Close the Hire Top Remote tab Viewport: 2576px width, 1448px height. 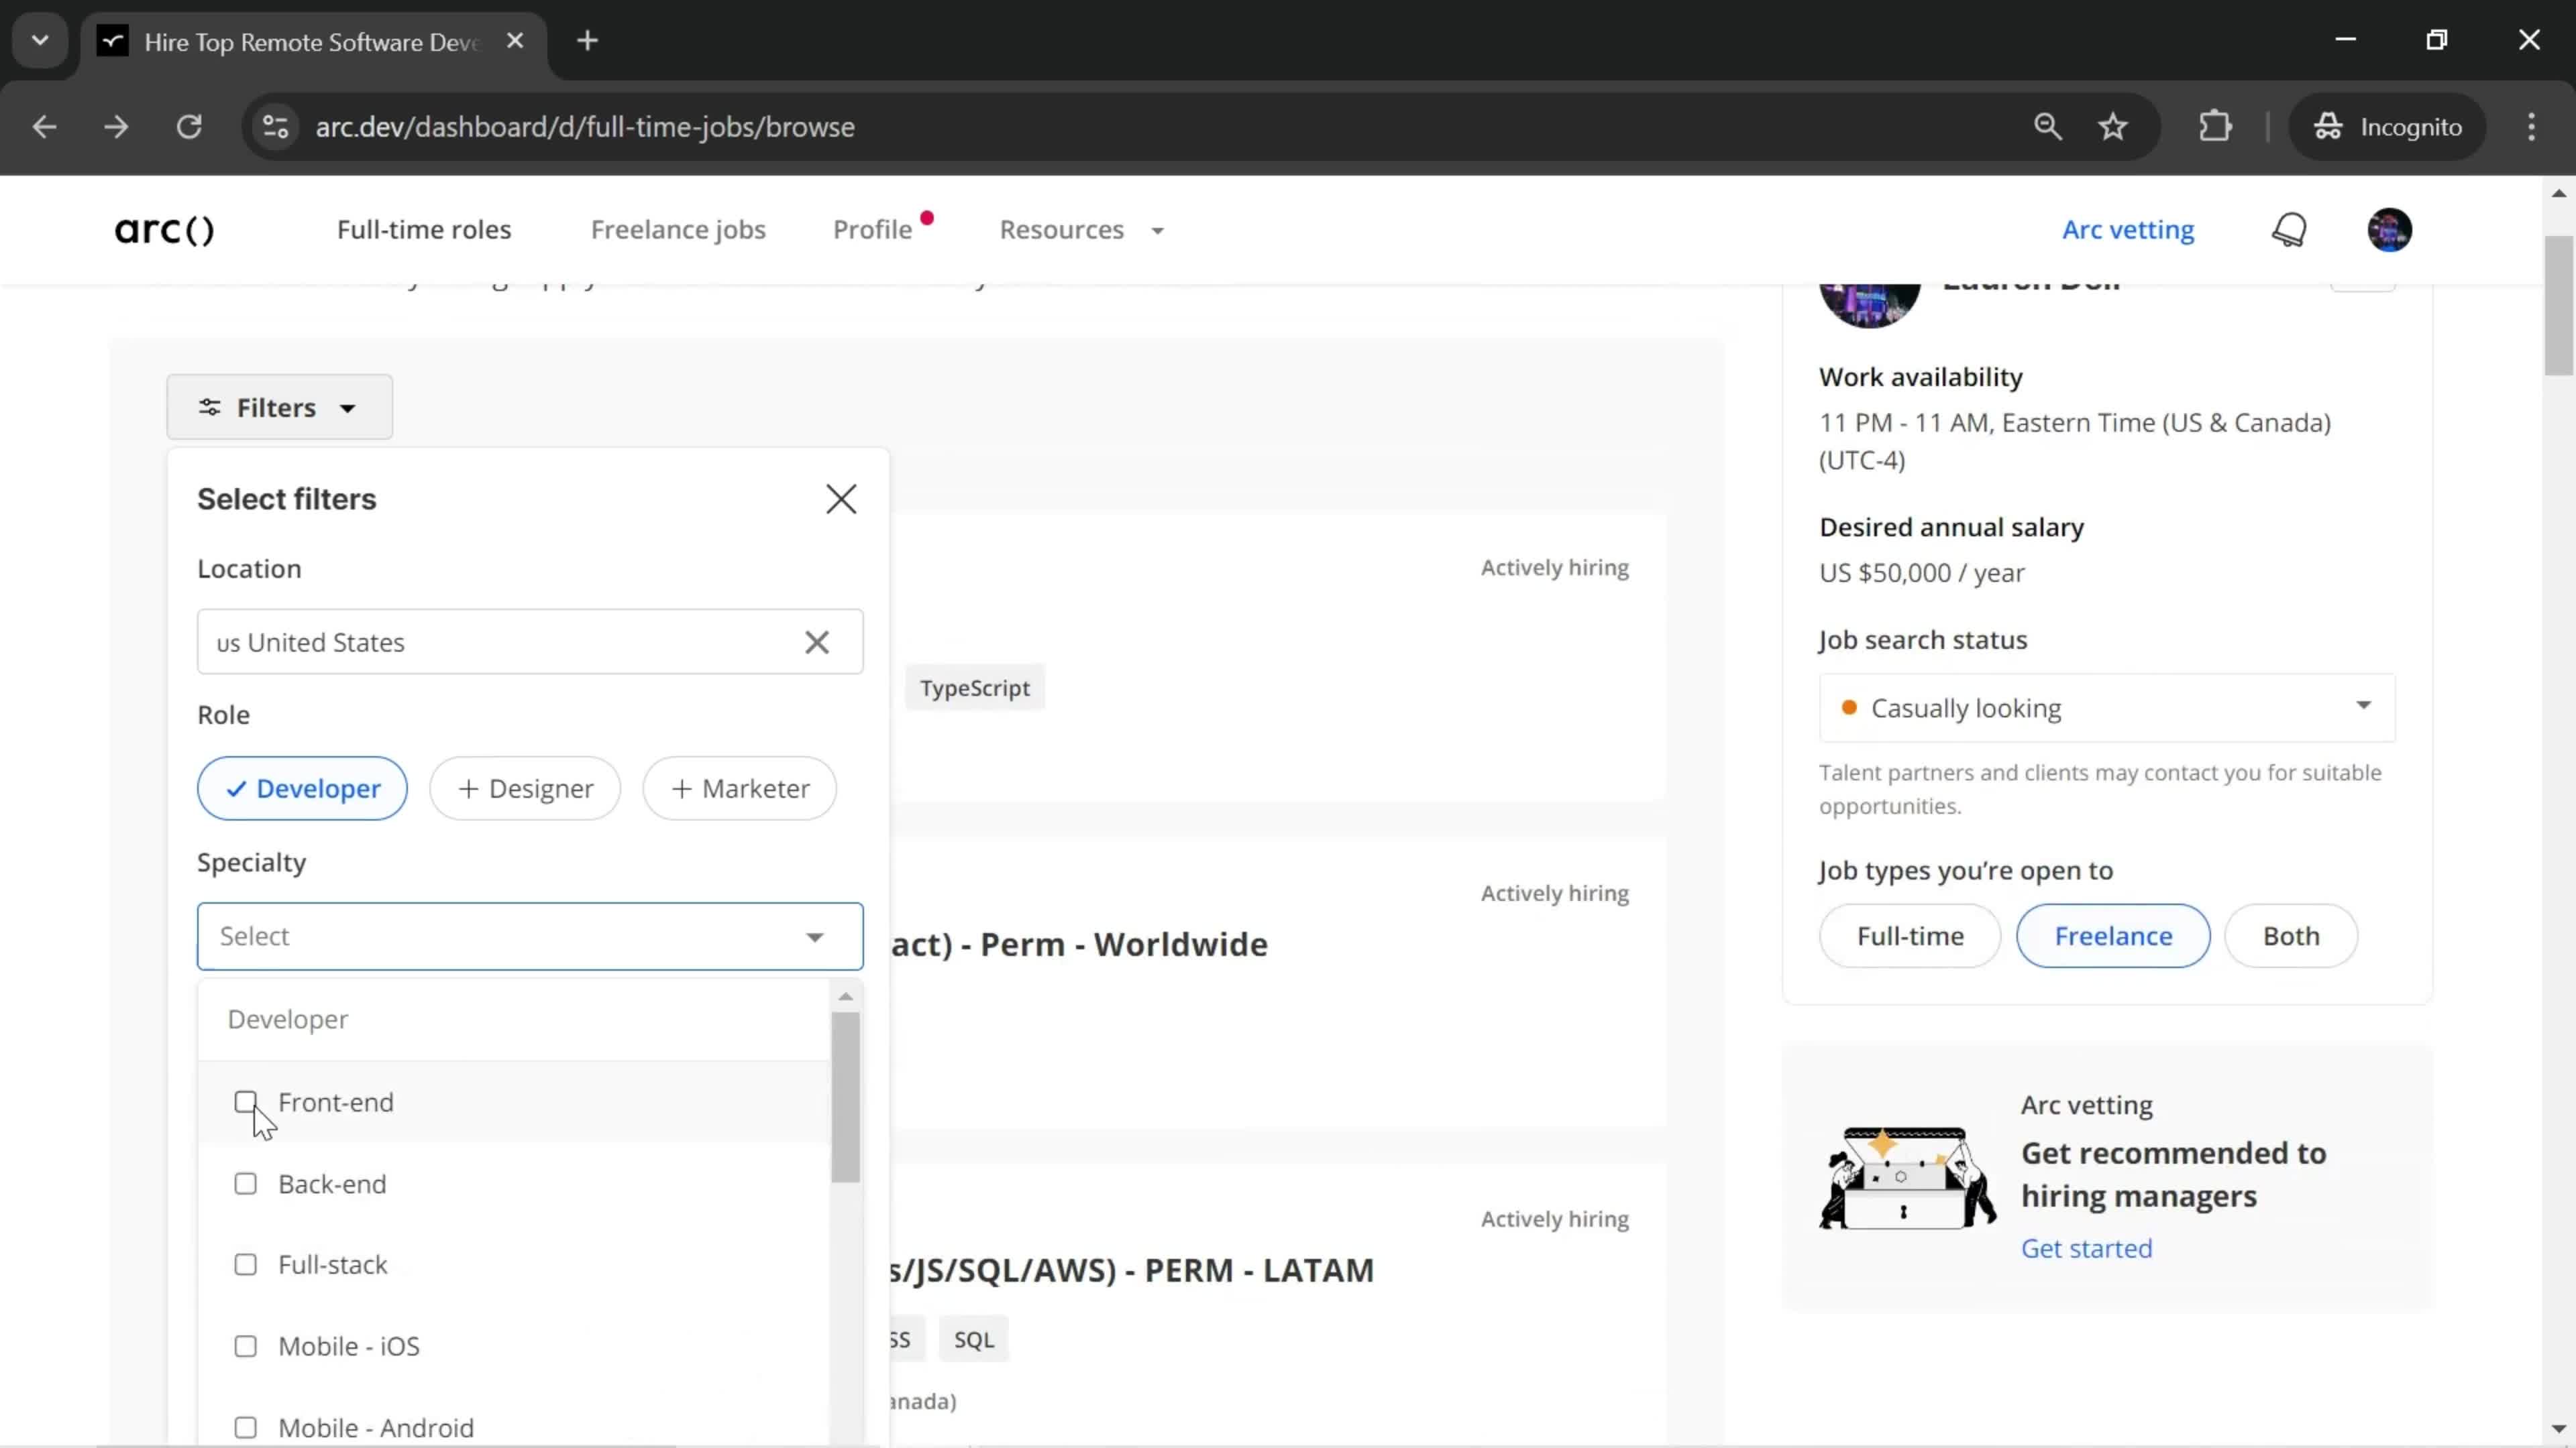point(515,41)
